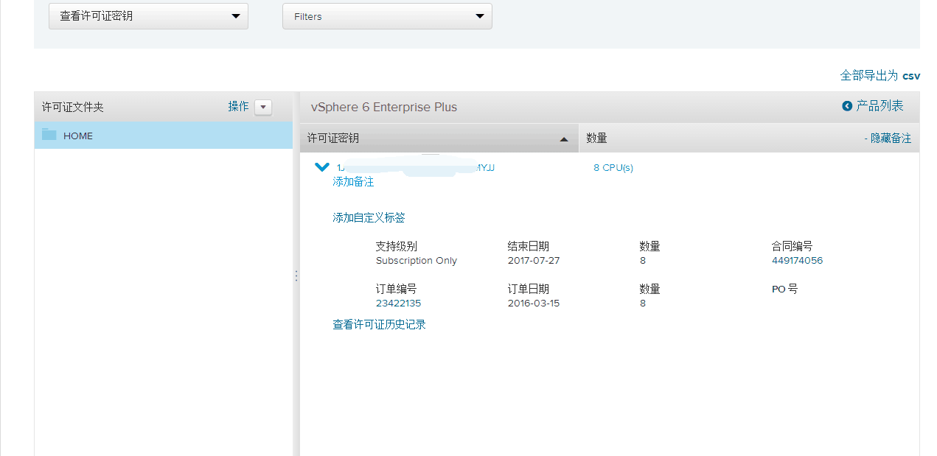Click the end date 2017-07-27

(534, 261)
